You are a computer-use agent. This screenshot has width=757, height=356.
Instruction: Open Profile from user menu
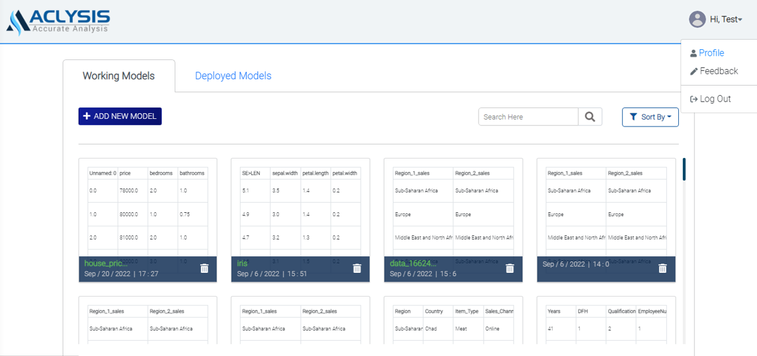[711, 53]
